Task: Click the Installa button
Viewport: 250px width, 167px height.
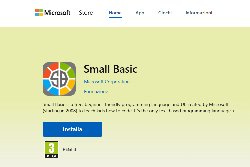Action: [72, 129]
